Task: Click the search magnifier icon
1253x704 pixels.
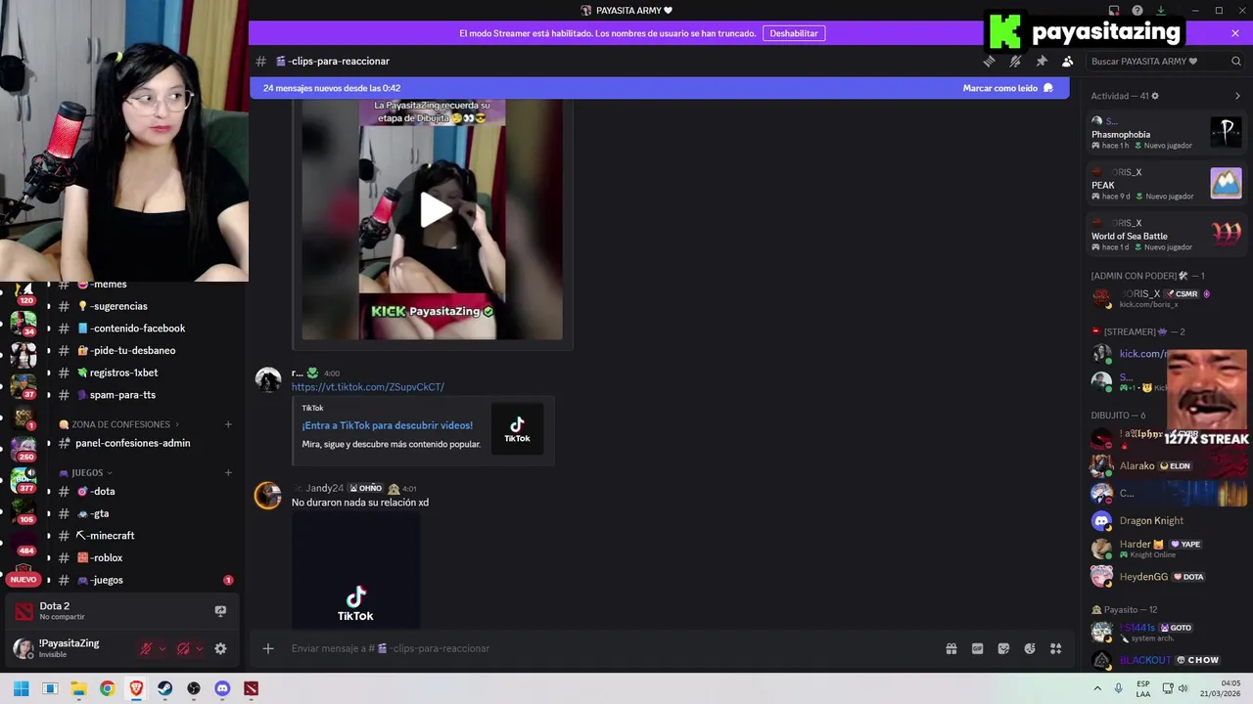Action: pos(1236,61)
